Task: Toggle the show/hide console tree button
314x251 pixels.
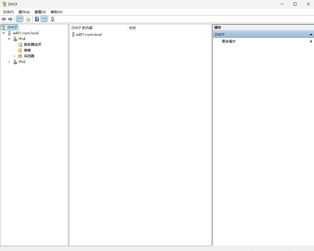Action: (20, 19)
